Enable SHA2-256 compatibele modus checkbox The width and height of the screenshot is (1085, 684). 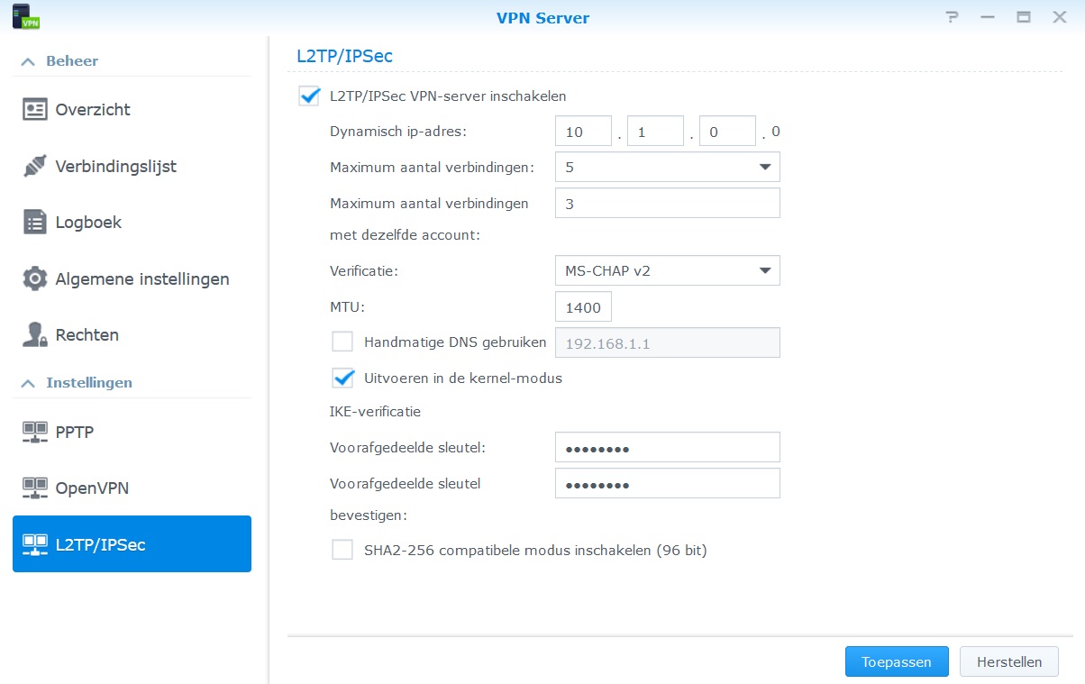[x=342, y=550]
